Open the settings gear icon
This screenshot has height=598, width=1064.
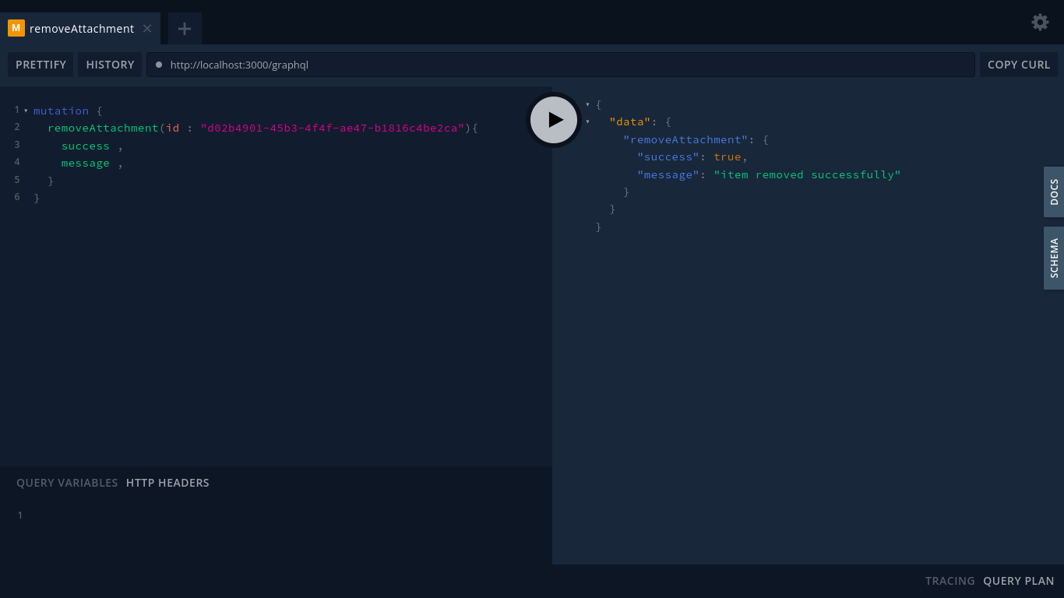pyautogui.click(x=1040, y=22)
